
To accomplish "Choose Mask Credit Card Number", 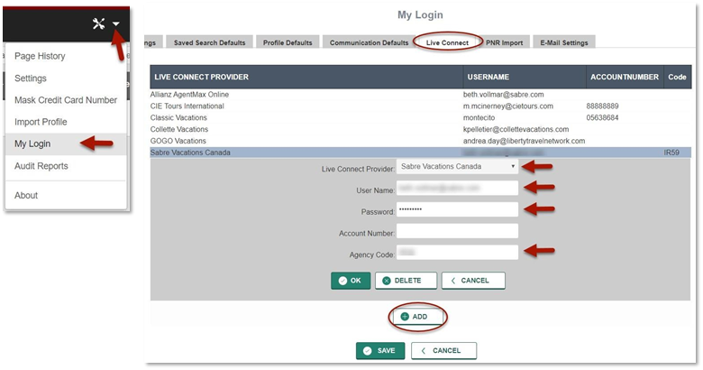I will click(66, 100).
